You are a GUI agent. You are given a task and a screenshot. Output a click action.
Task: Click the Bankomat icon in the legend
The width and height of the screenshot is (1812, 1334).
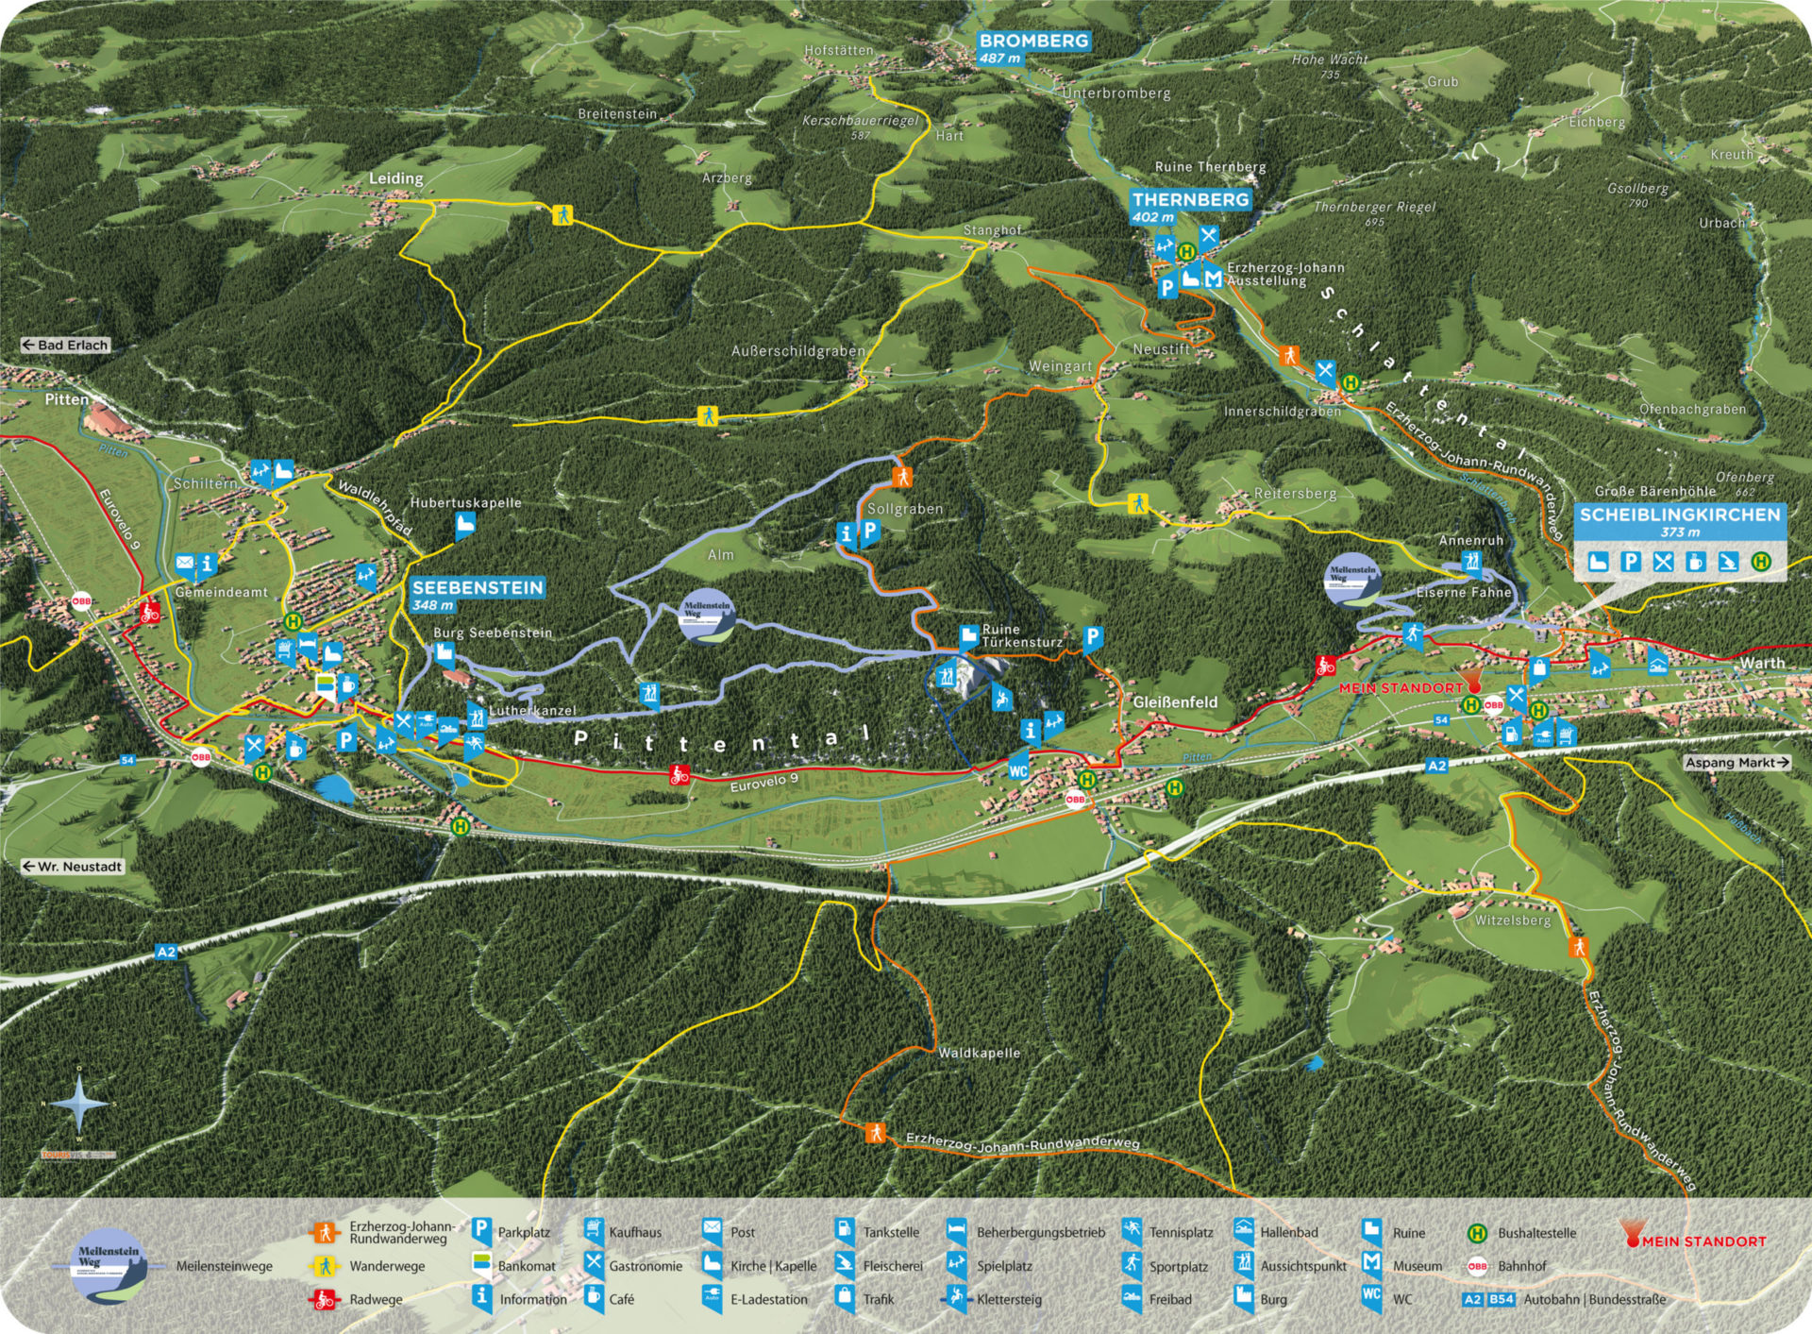pos(481,1265)
